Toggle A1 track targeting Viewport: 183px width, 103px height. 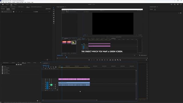[47, 85]
